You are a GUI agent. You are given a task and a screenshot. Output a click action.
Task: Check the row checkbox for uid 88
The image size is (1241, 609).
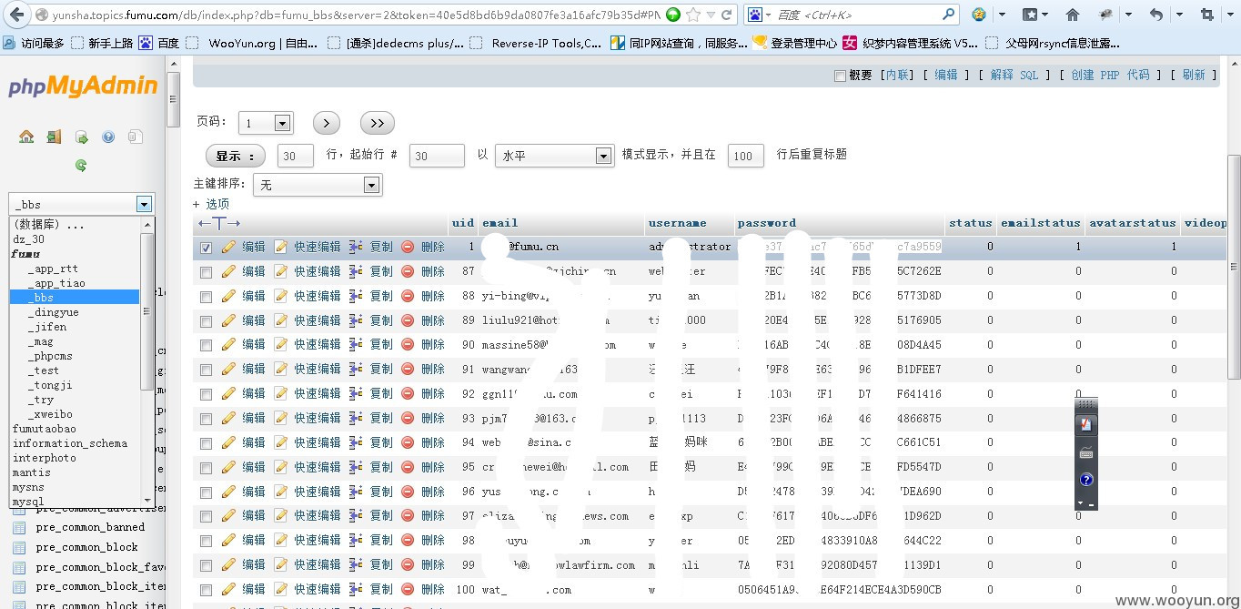tap(206, 297)
